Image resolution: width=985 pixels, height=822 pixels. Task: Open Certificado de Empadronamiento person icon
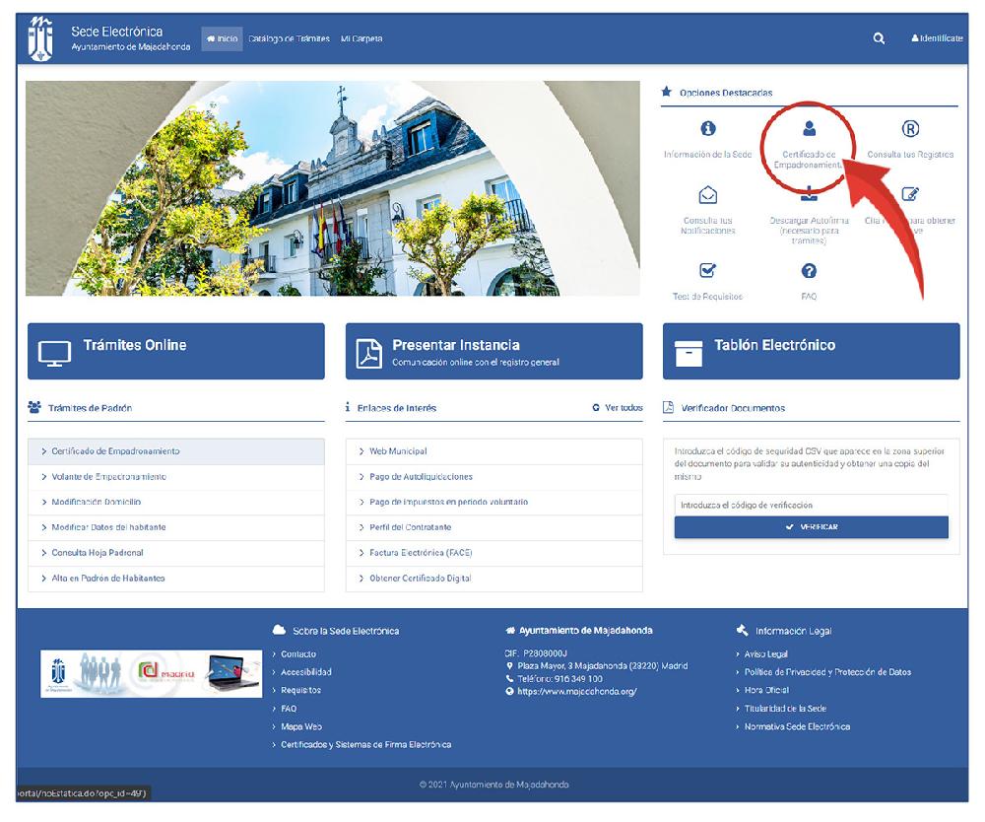(809, 129)
